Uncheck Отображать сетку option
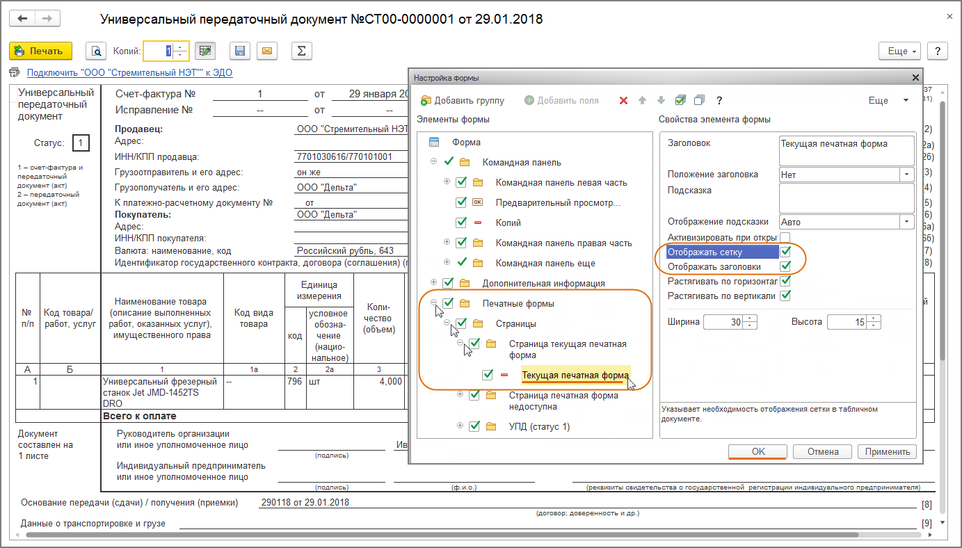 tap(785, 252)
